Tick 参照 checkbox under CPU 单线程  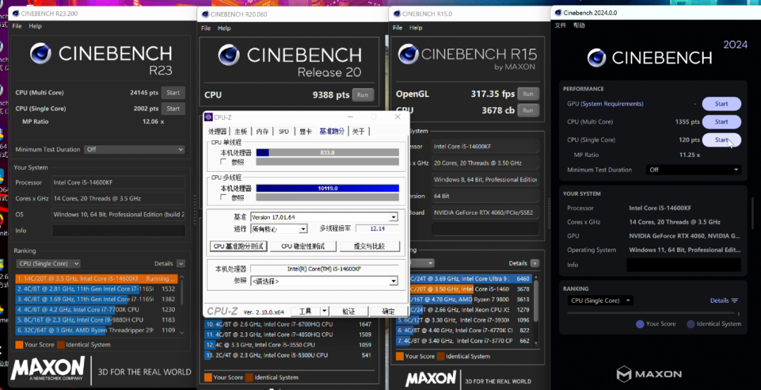[223, 161]
